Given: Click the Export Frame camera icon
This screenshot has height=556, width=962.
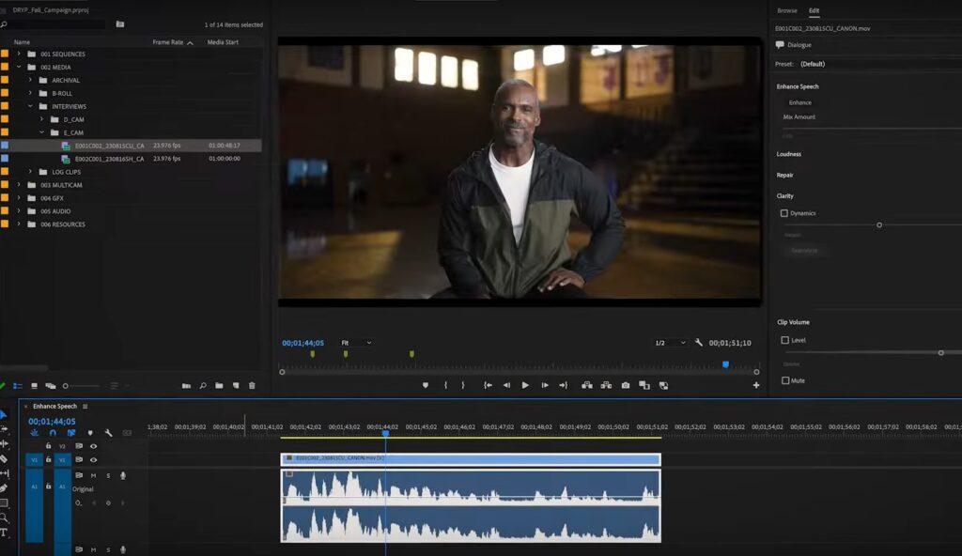Looking at the screenshot, I should pyautogui.click(x=625, y=385).
